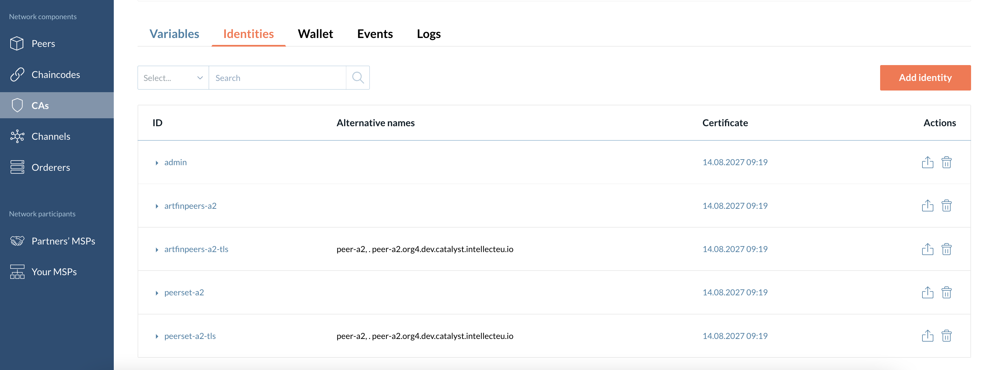Open the Select filter dropdown
981x370 pixels.
tap(173, 78)
